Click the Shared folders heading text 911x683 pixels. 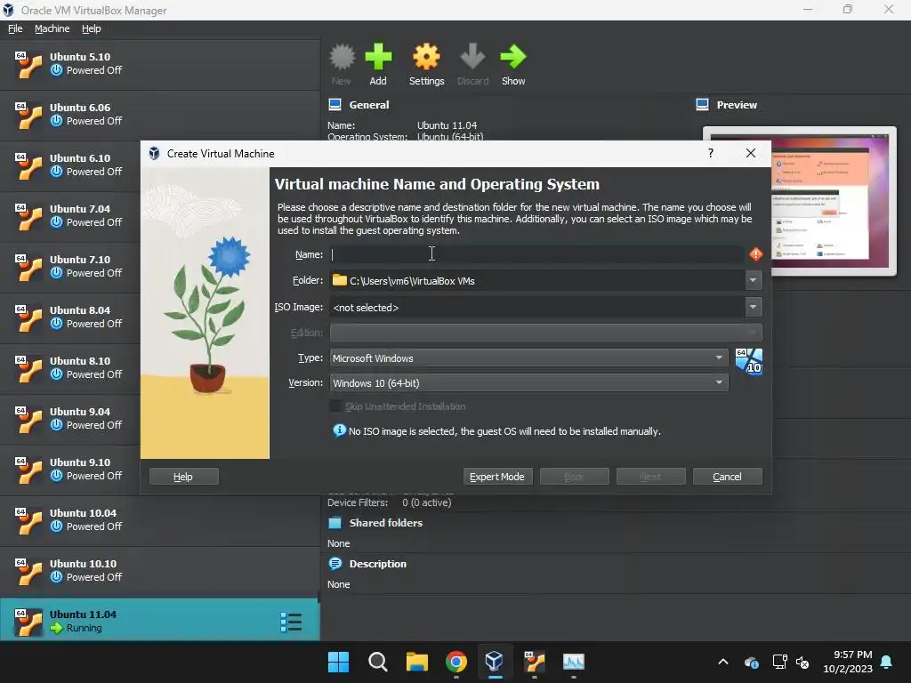pos(386,523)
